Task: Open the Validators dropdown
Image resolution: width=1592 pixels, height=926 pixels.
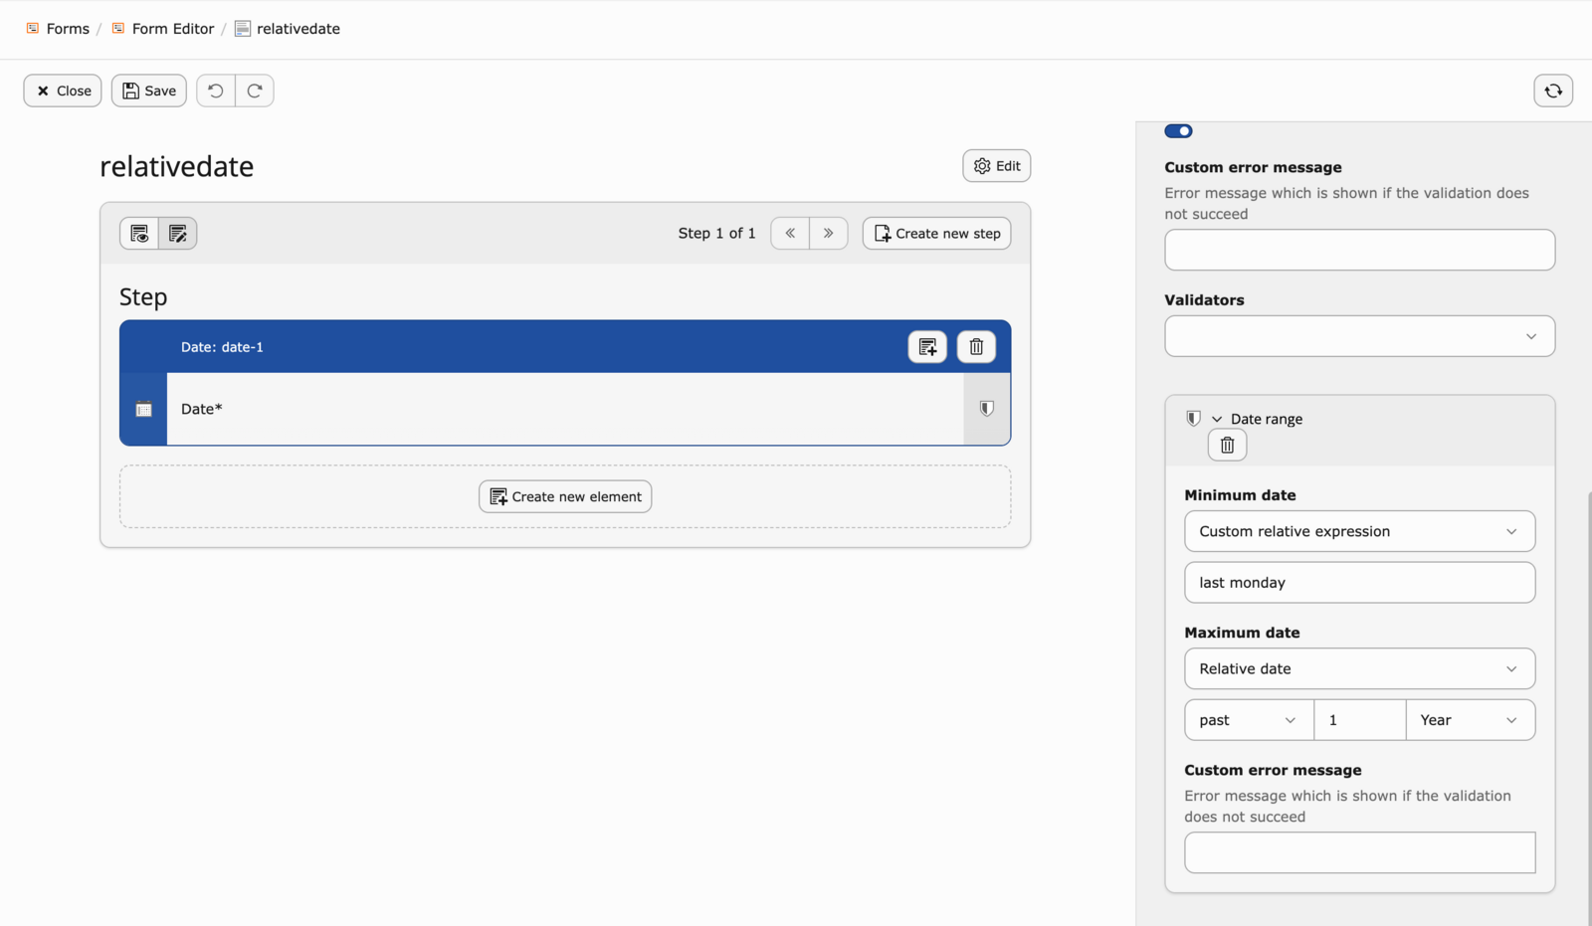Action: coord(1359,336)
